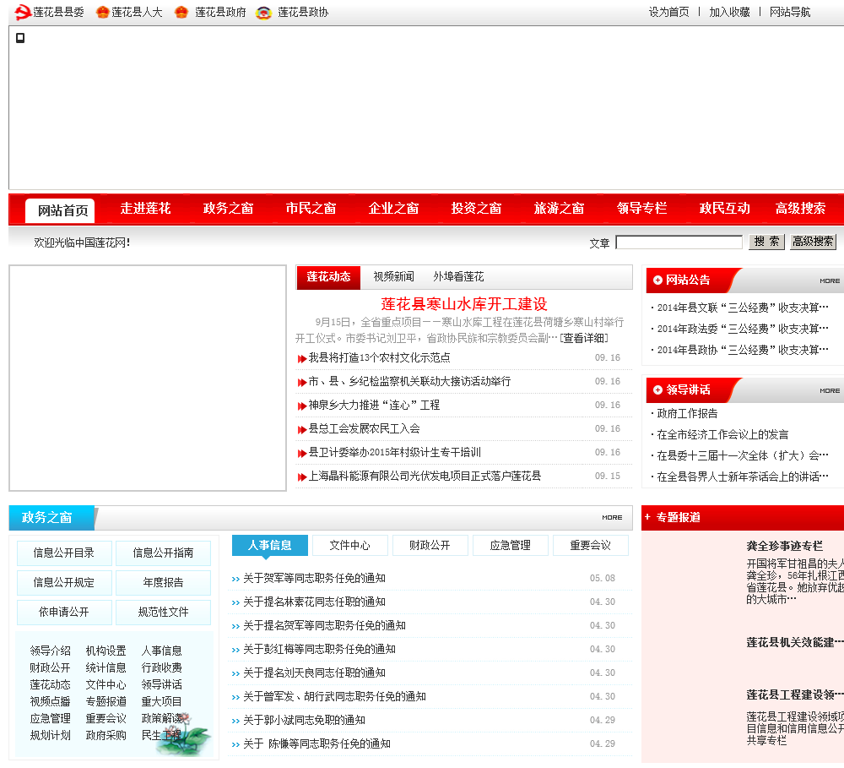Switch to 视频新闻 tab
The width and height of the screenshot is (844, 768).
(393, 276)
